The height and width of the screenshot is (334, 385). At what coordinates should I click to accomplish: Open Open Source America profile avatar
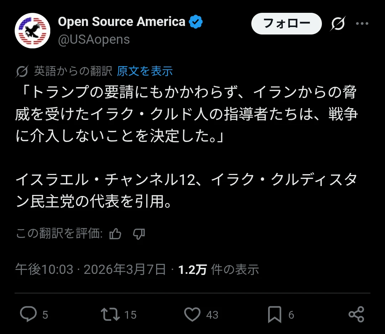(32, 31)
